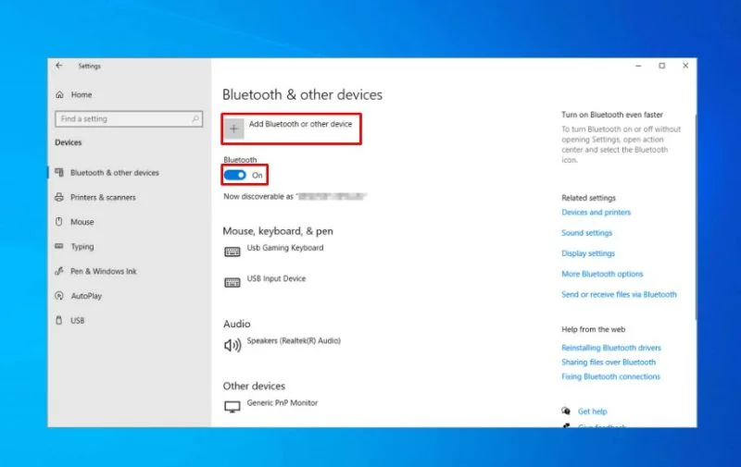The image size is (741, 467).
Task: Open USB settings page
Action: point(78,320)
